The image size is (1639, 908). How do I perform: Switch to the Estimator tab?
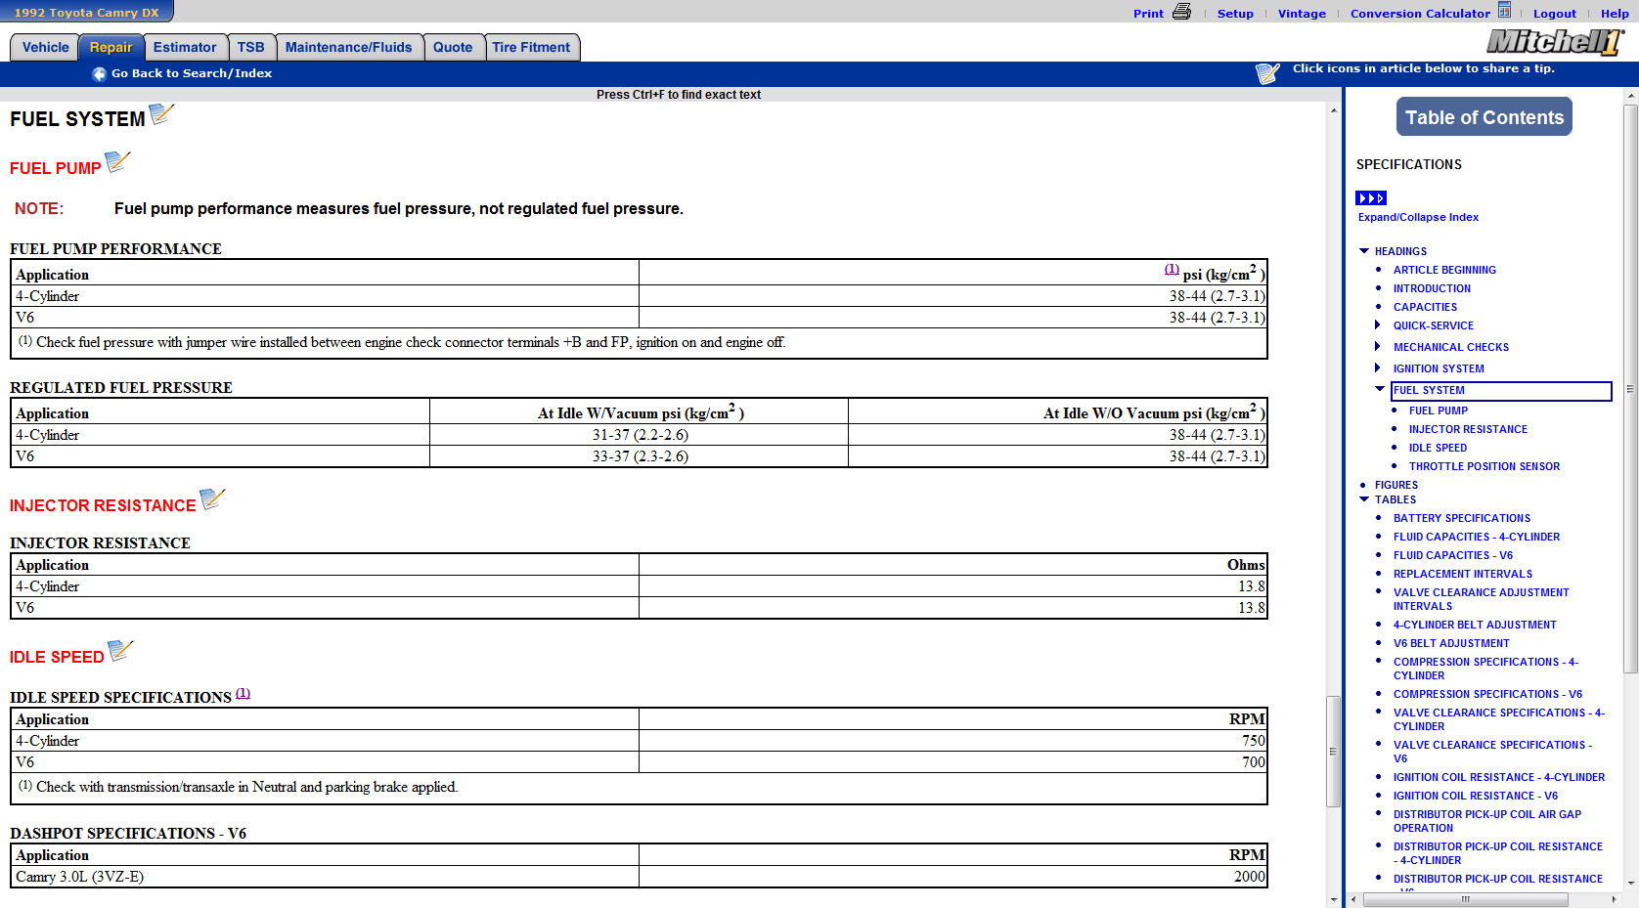185,47
